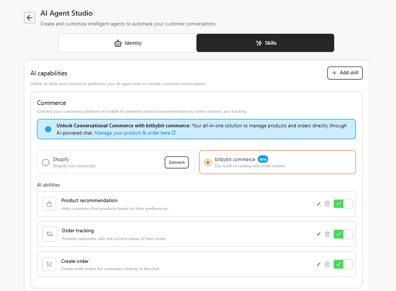
Task: Delete the Product recommendation skill
Action: (x=327, y=204)
